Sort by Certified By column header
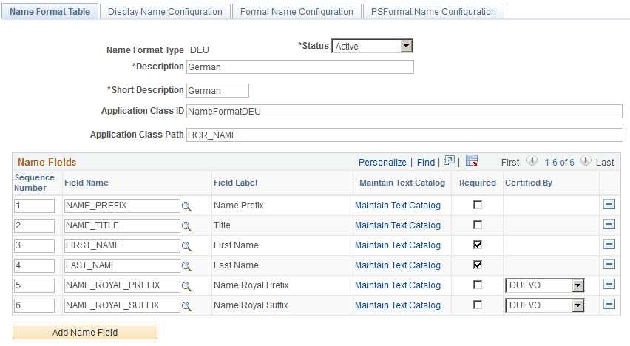Image resolution: width=630 pixels, height=346 pixels. click(x=529, y=183)
